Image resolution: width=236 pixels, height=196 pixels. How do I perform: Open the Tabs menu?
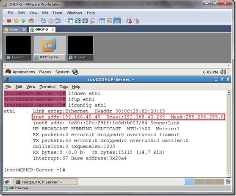pos(64,87)
